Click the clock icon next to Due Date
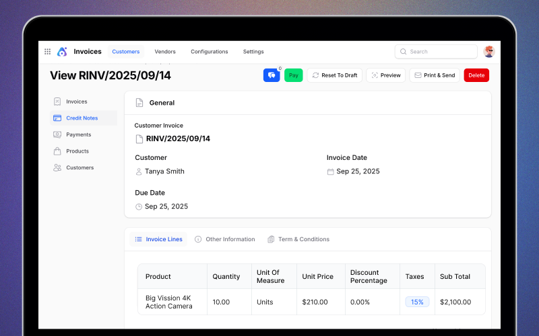 click(x=139, y=207)
